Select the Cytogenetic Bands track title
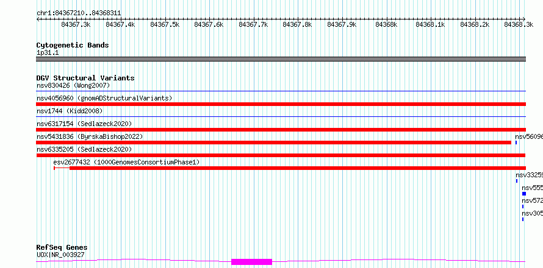Viewport: 543px width, 268px height. [x=73, y=45]
